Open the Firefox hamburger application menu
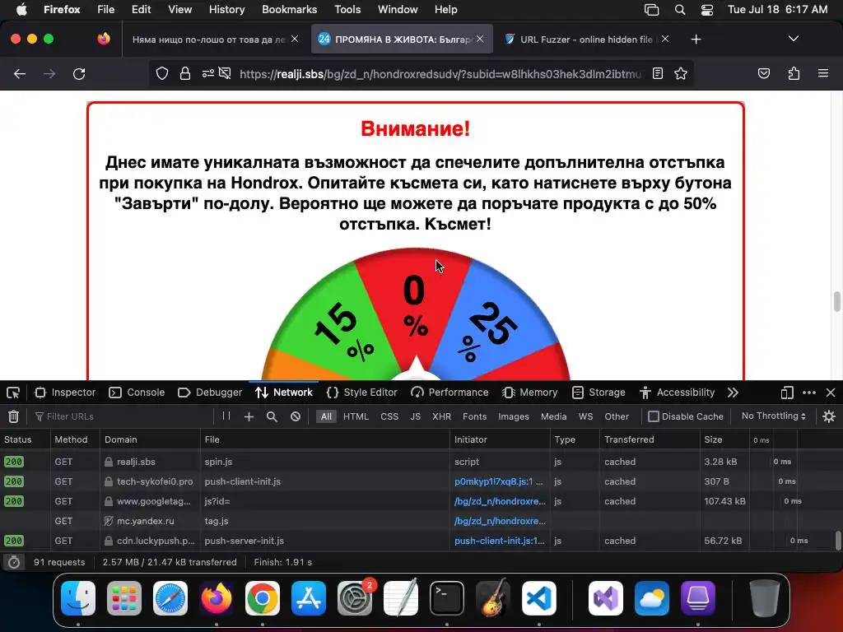843x632 pixels. [x=823, y=73]
